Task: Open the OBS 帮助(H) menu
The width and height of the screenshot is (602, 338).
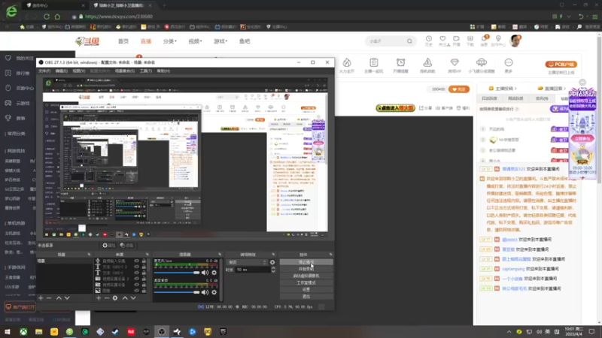Action: point(163,71)
